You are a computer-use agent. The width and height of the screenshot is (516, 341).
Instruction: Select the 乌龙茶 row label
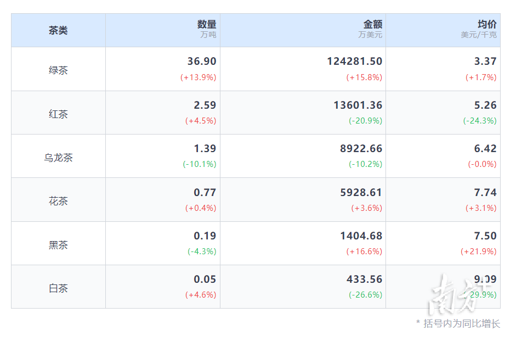(58, 158)
